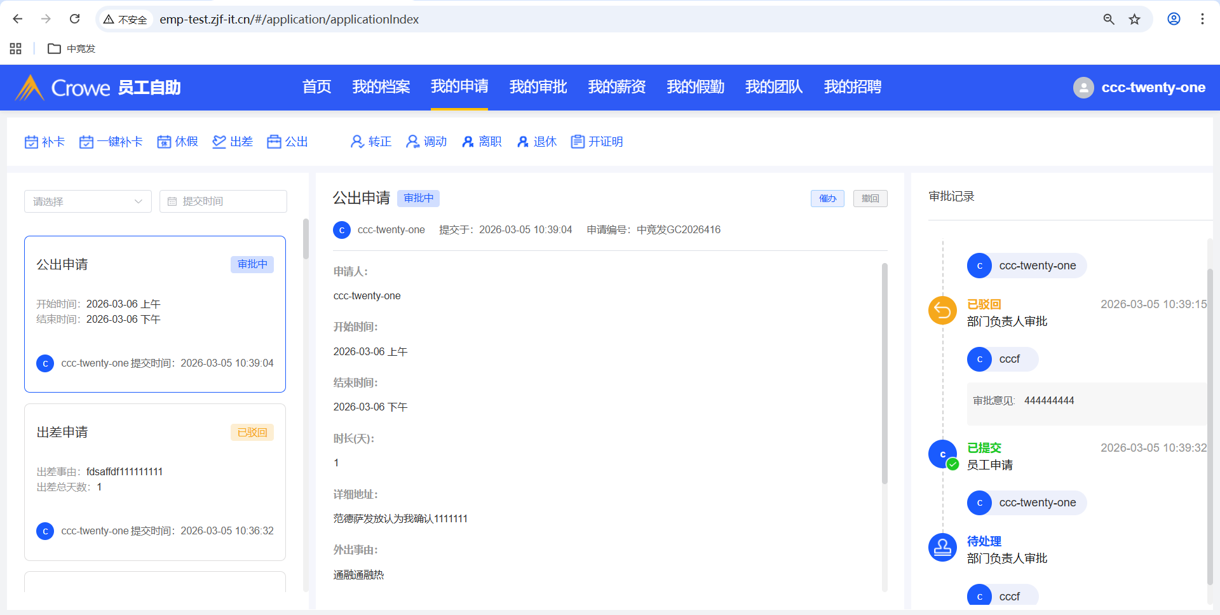Open the ccc-twenty-one user account menu
This screenshot has width=1220, height=615.
coord(1140,88)
